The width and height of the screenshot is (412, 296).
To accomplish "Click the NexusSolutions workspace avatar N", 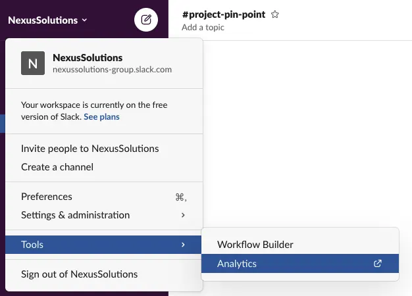I will (33, 63).
